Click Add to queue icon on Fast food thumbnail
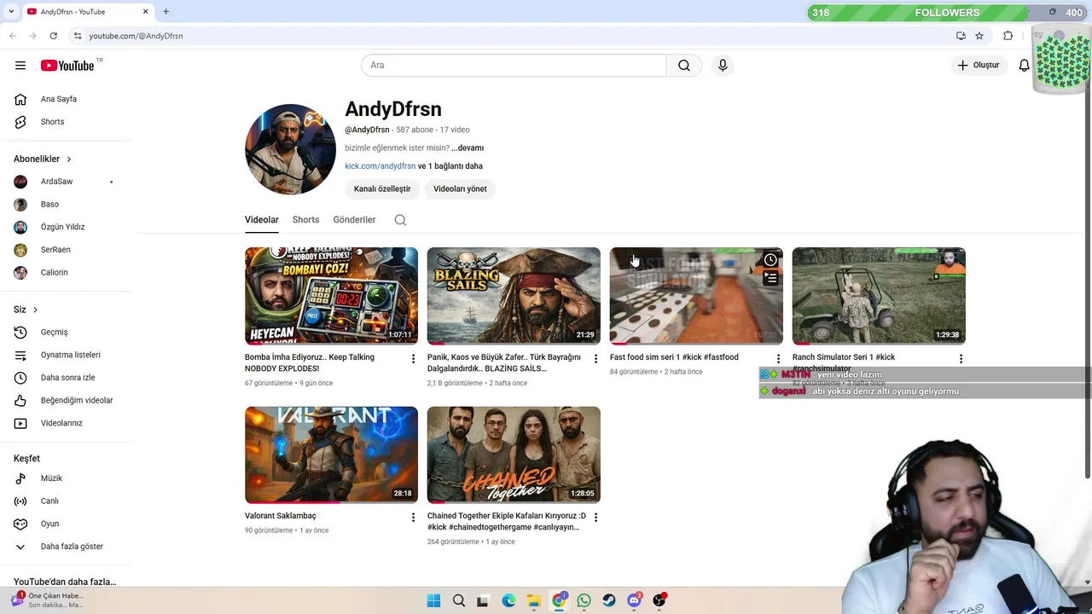This screenshot has width=1092, height=614. point(770,278)
